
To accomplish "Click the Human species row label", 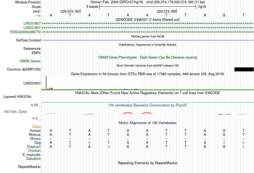I will click(35, 130).
